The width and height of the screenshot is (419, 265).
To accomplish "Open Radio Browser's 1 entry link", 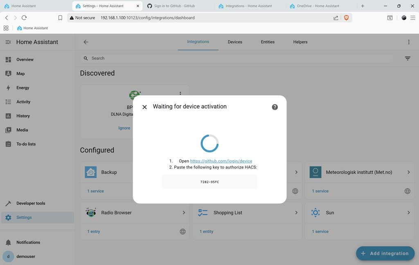I will point(94,231).
